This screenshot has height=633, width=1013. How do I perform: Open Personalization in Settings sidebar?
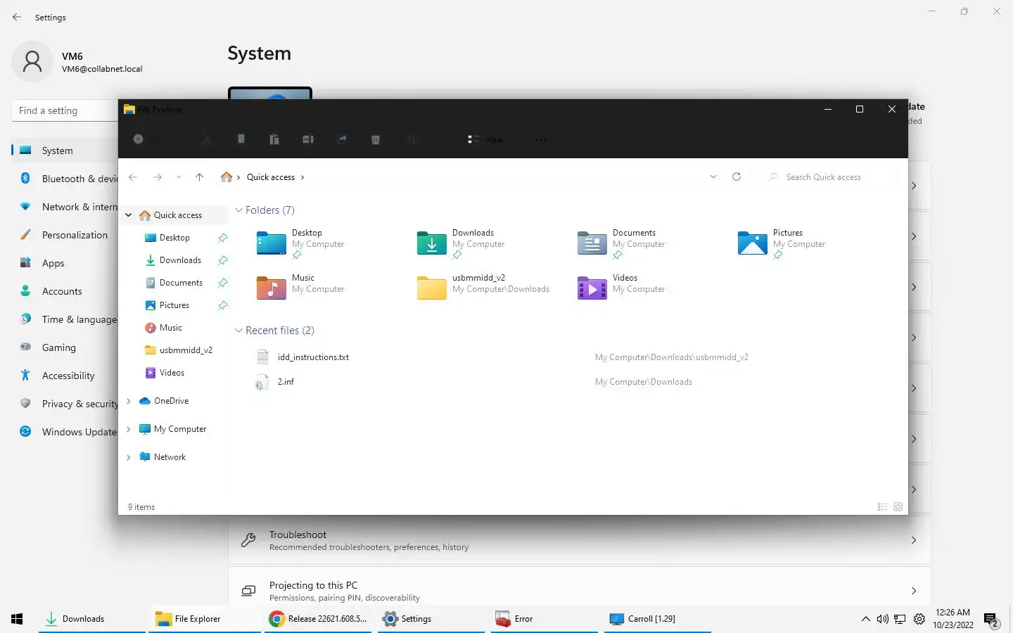[x=65, y=235]
